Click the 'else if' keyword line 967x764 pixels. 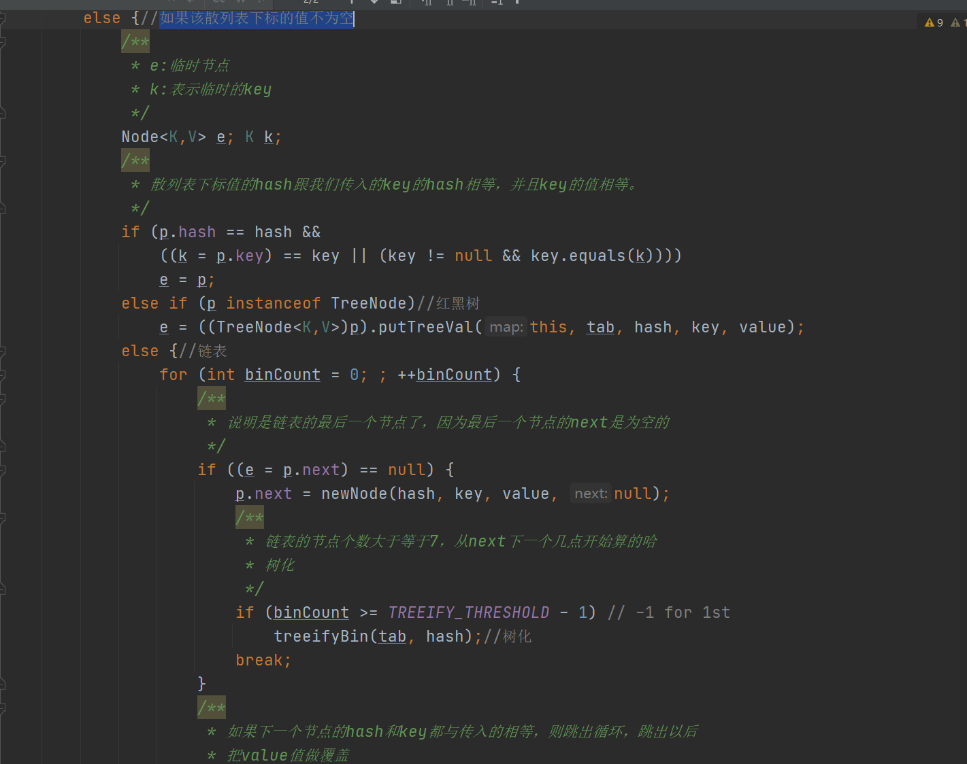[154, 304]
